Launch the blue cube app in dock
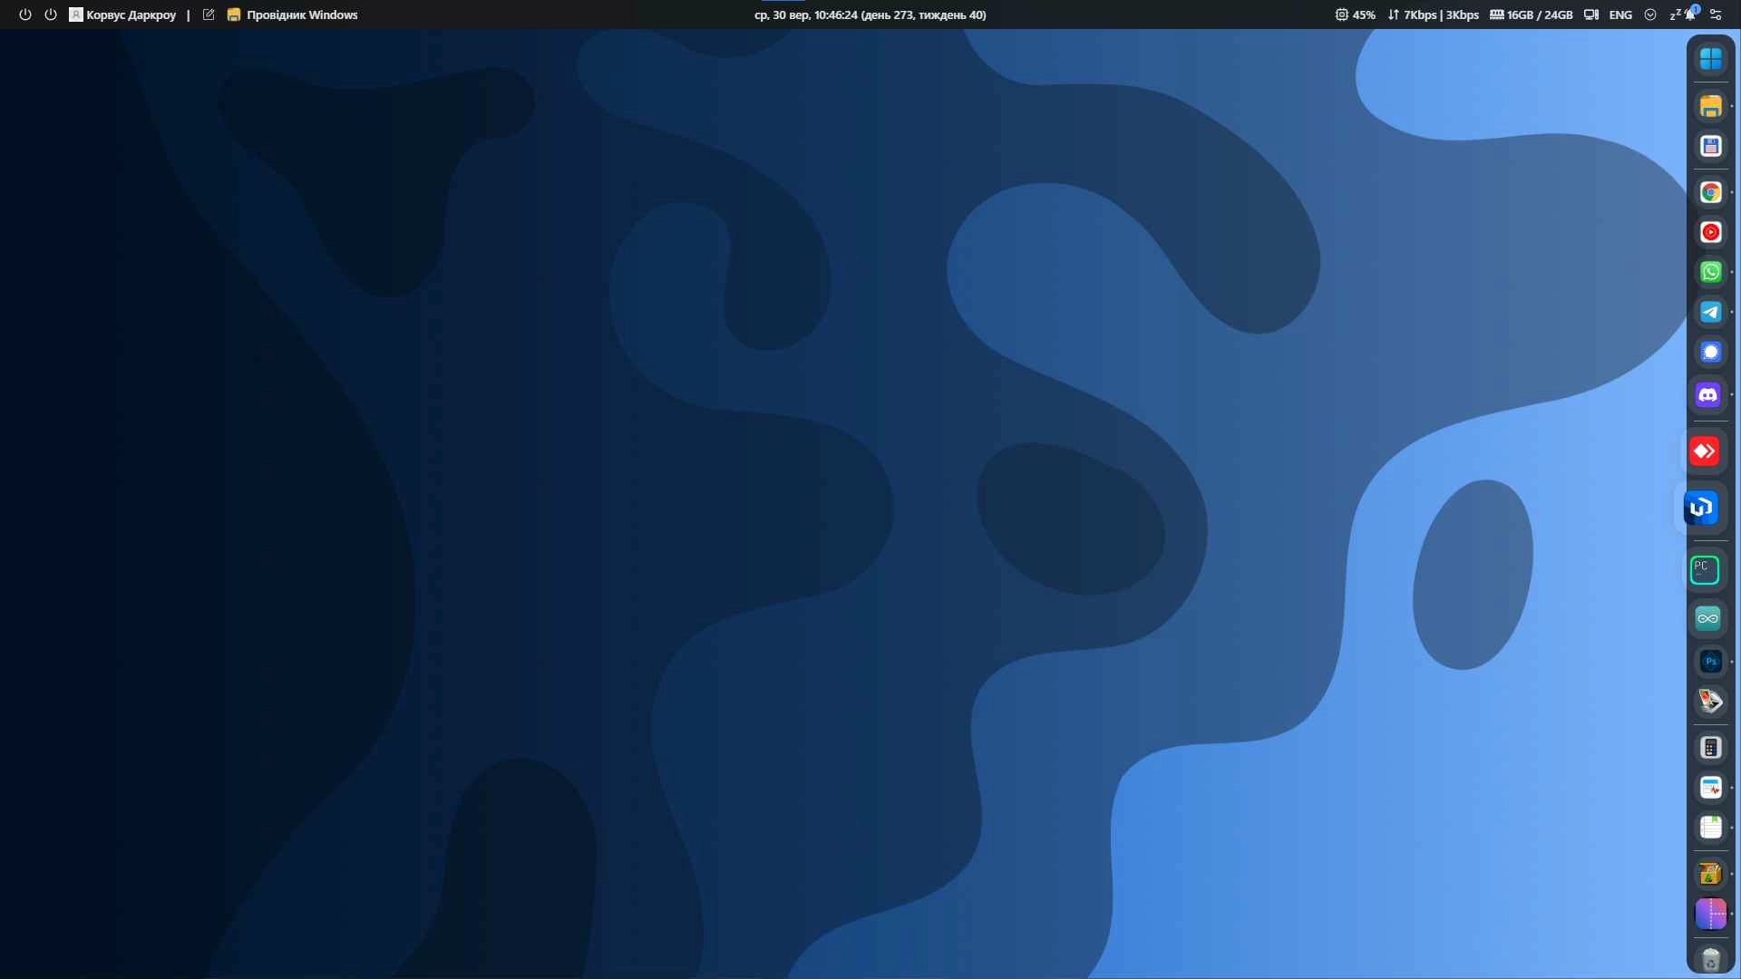The image size is (1741, 979). tap(1701, 508)
